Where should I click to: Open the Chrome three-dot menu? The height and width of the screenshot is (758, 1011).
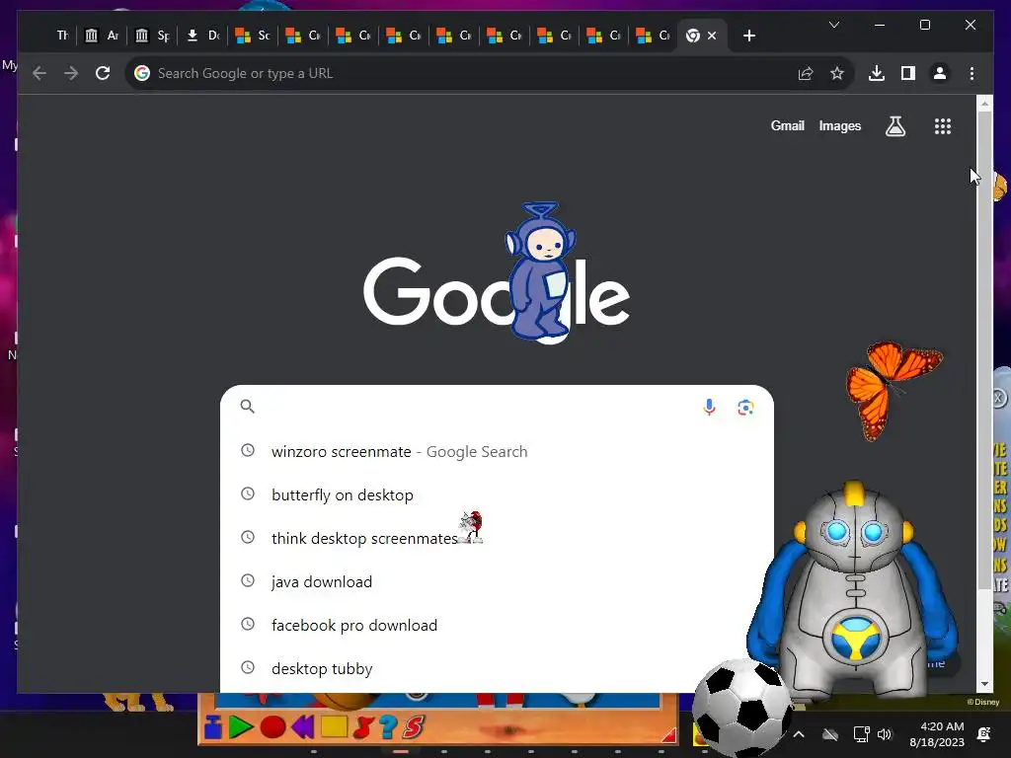point(972,73)
